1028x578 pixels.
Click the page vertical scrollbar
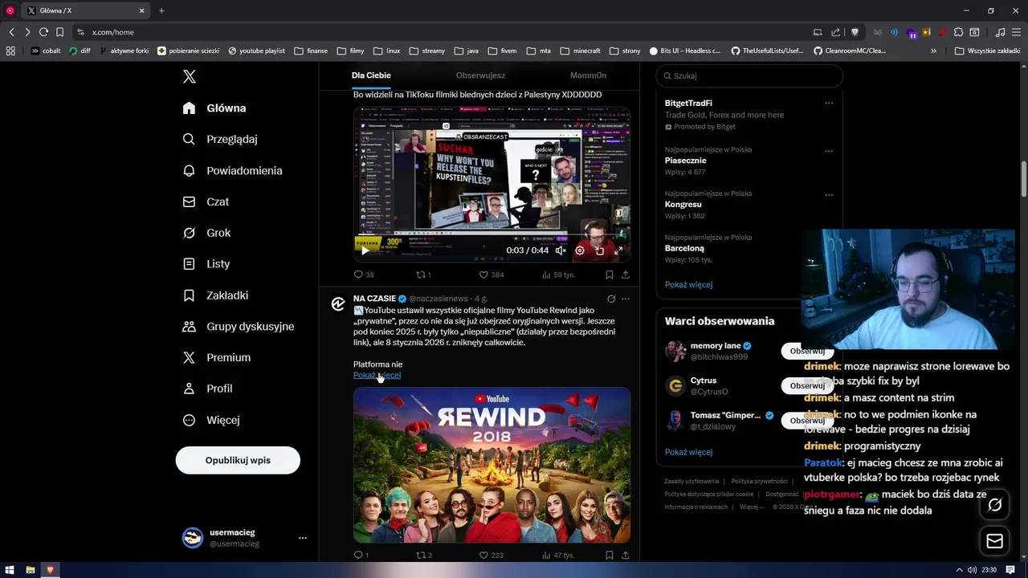1023,178
